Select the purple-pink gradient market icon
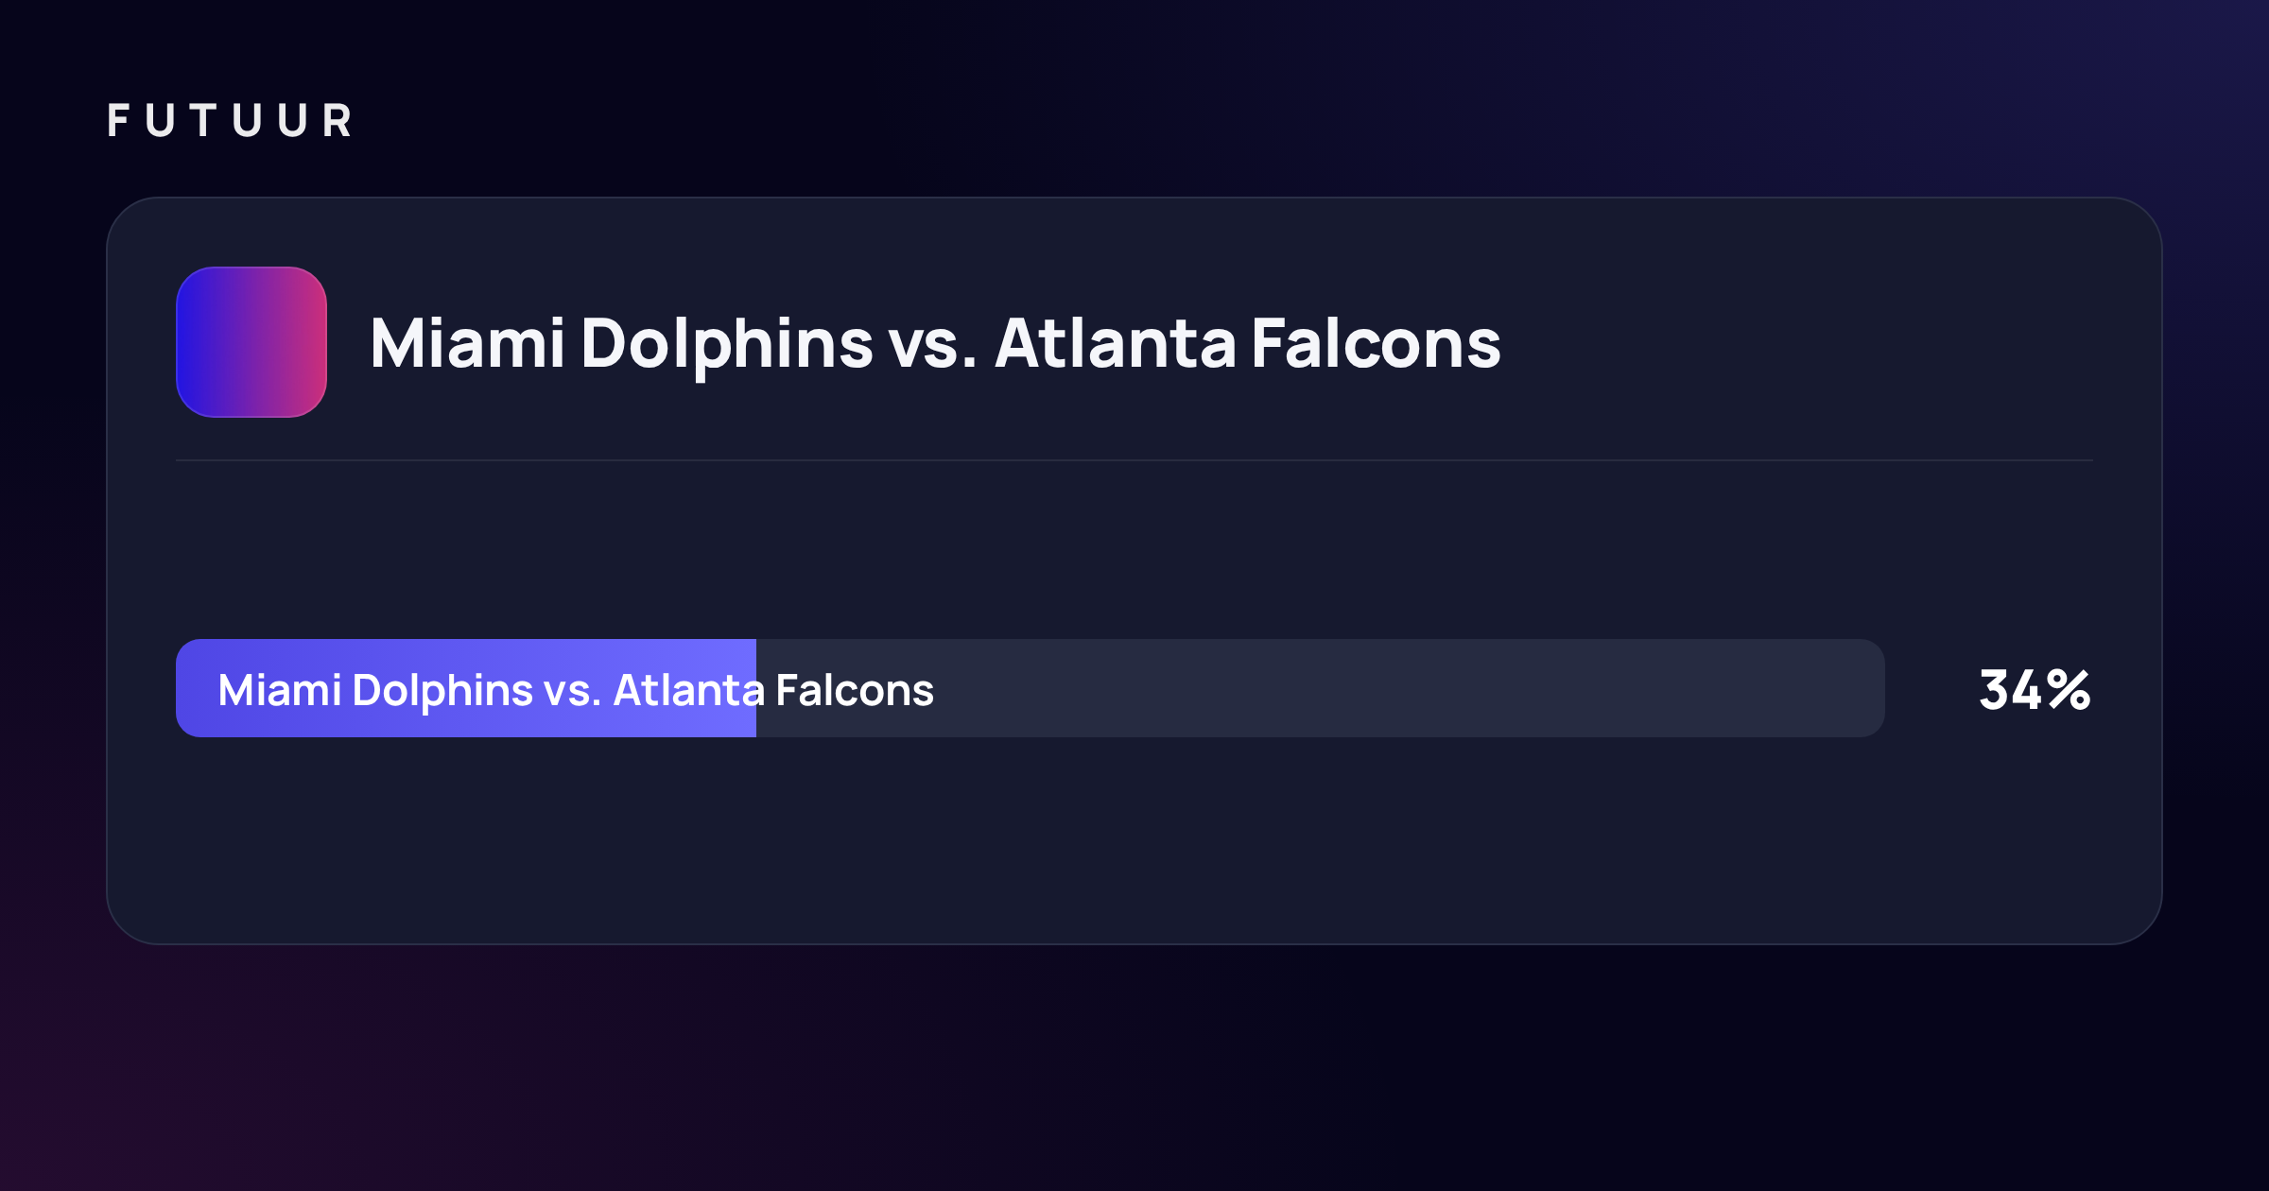Viewport: 2269px width, 1191px height. [251, 342]
